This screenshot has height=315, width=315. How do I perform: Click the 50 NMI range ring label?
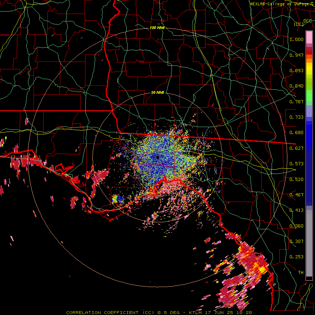(x=157, y=93)
